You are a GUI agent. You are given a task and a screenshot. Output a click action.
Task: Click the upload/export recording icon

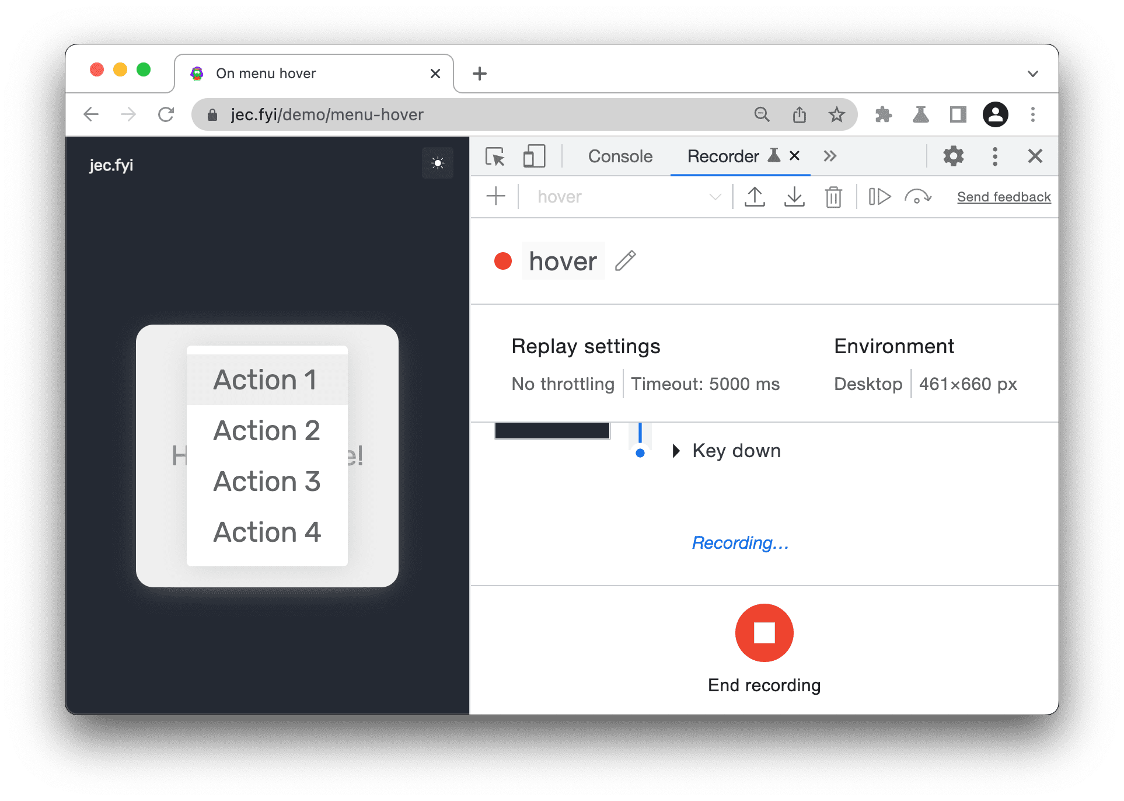(x=752, y=198)
